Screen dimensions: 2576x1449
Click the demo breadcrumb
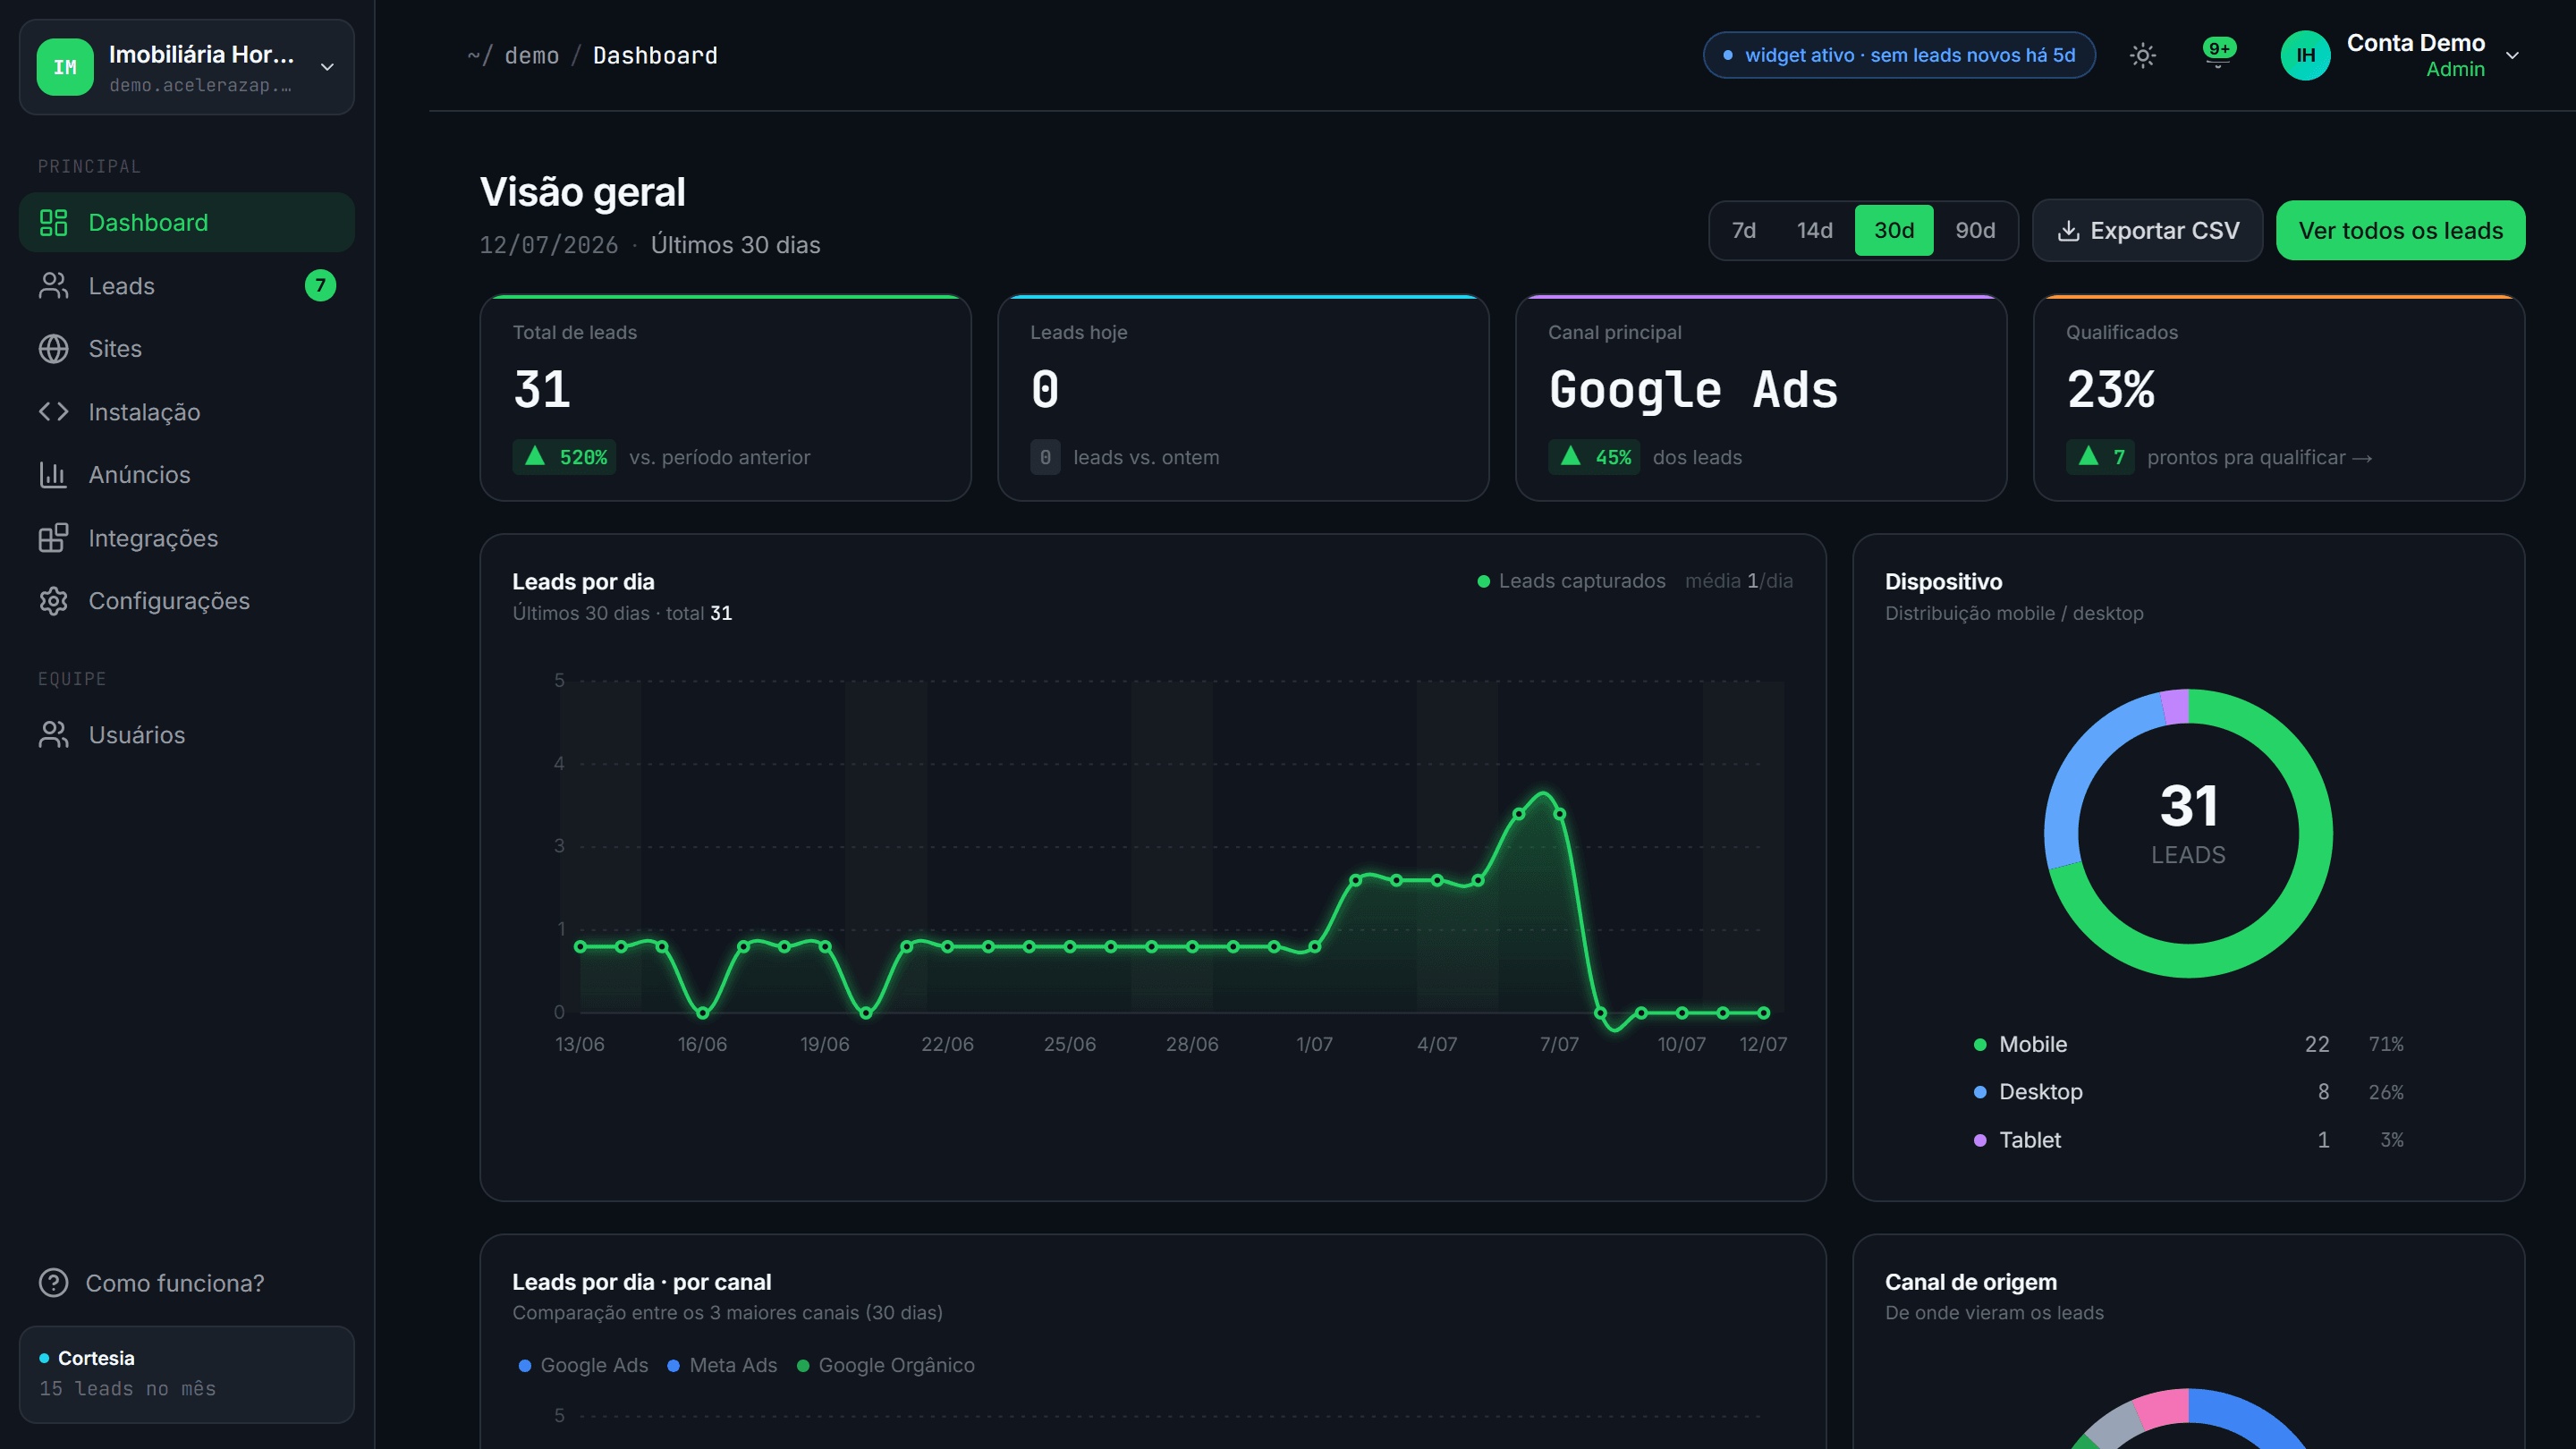[x=532, y=55]
